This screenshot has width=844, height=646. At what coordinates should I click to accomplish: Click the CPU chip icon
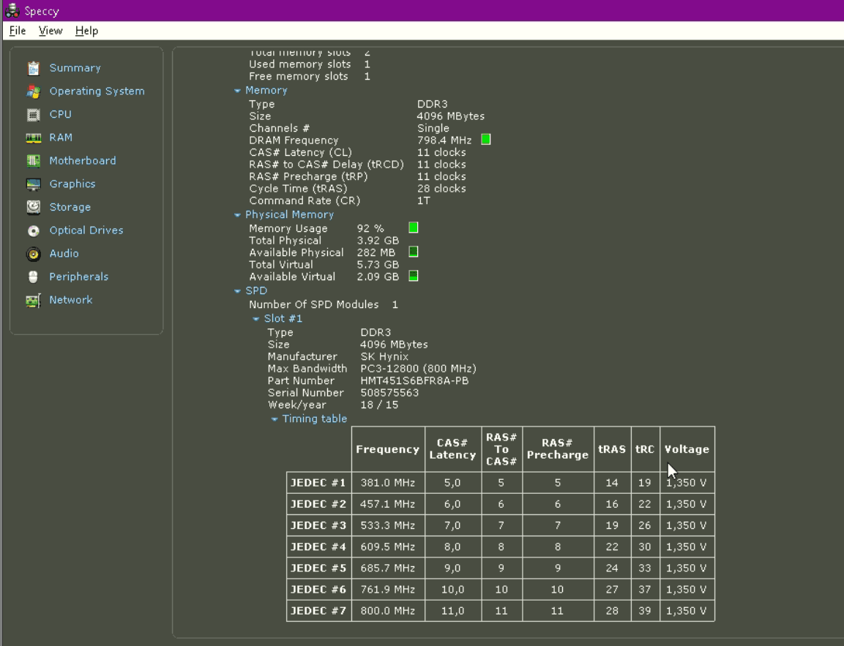33,115
